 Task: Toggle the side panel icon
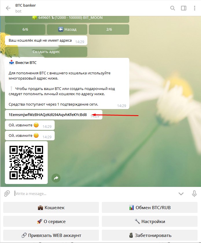pyautogui.click(x=184, y=8)
